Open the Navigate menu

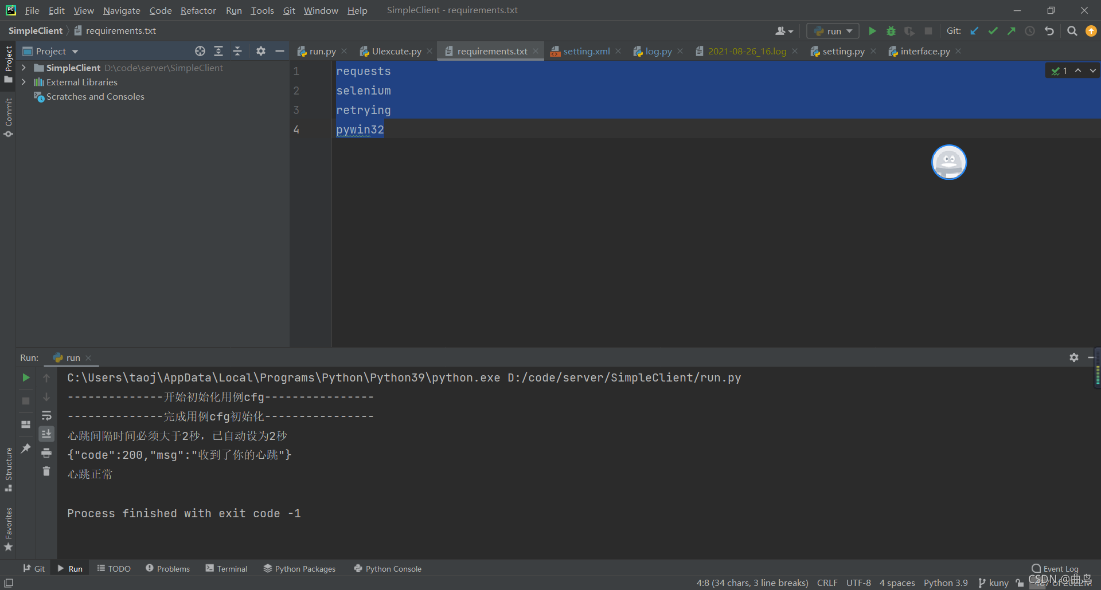tap(122, 10)
